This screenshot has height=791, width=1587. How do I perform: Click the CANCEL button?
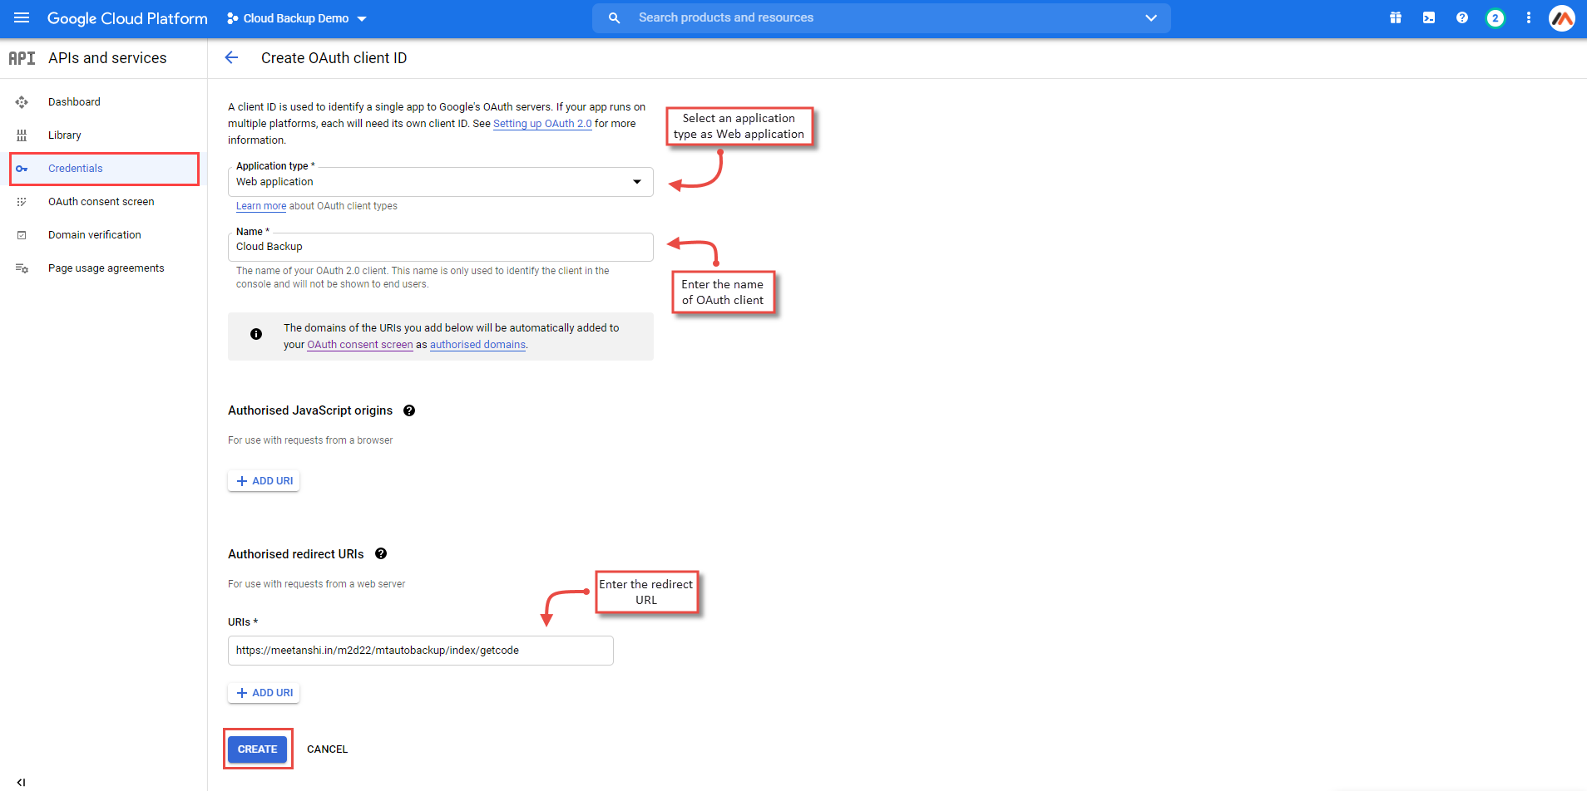pyautogui.click(x=328, y=749)
